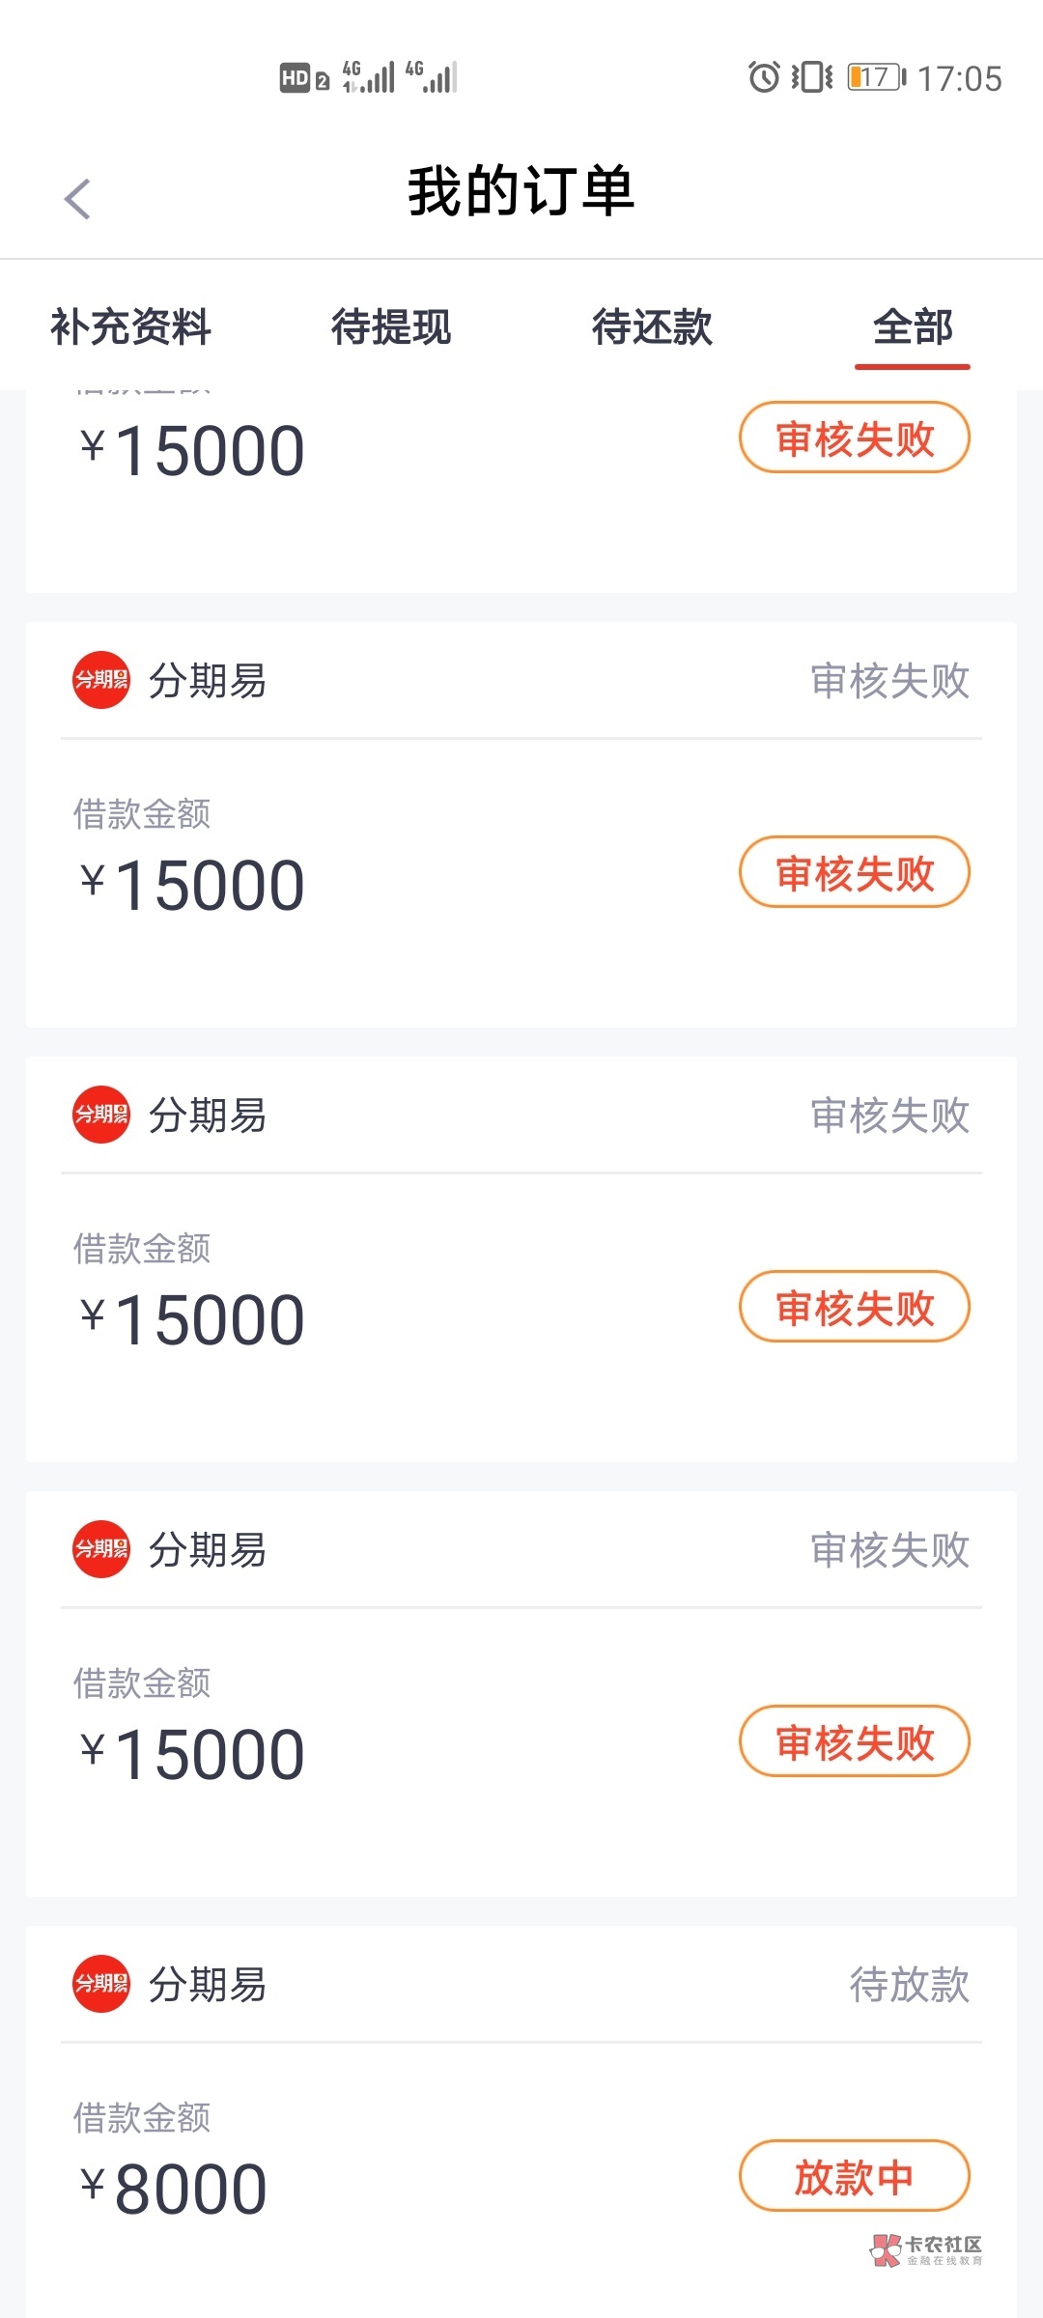Tap the HD status bar icon
Screen dimensions: 1043x2318
296,77
